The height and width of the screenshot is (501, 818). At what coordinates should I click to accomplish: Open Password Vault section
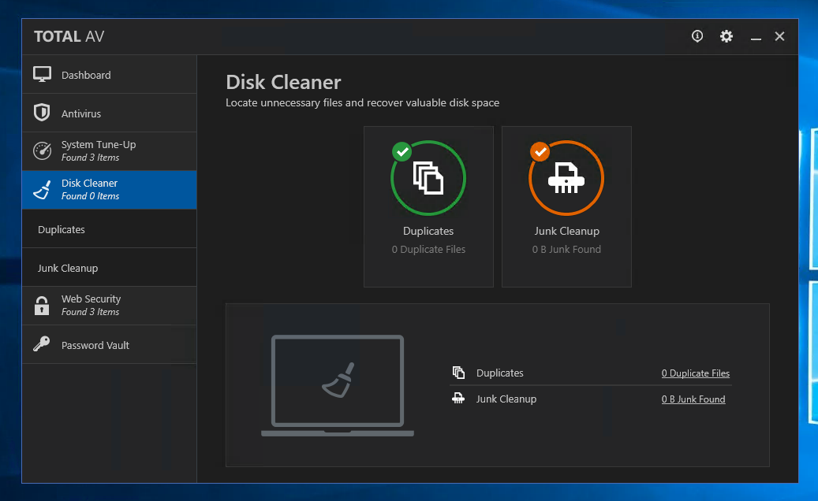coord(110,345)
